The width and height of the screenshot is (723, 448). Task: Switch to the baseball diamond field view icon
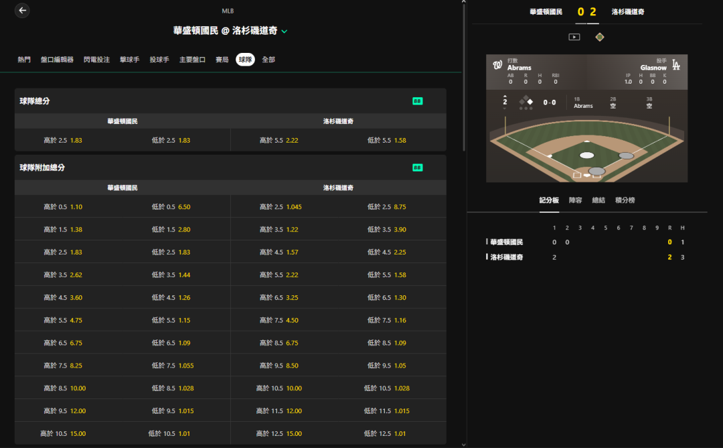(x=599, y=37)
